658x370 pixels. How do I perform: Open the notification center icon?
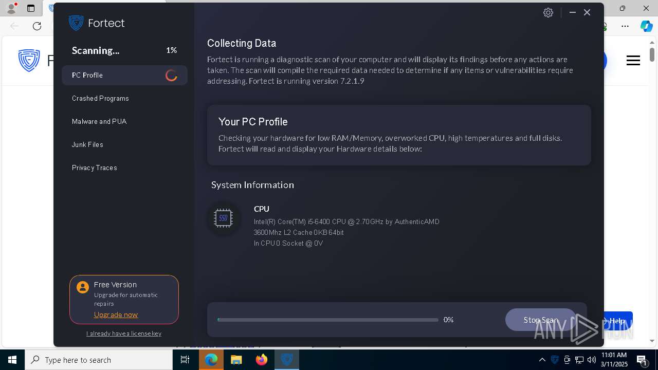pyautogui.click(x=642, y=360)
